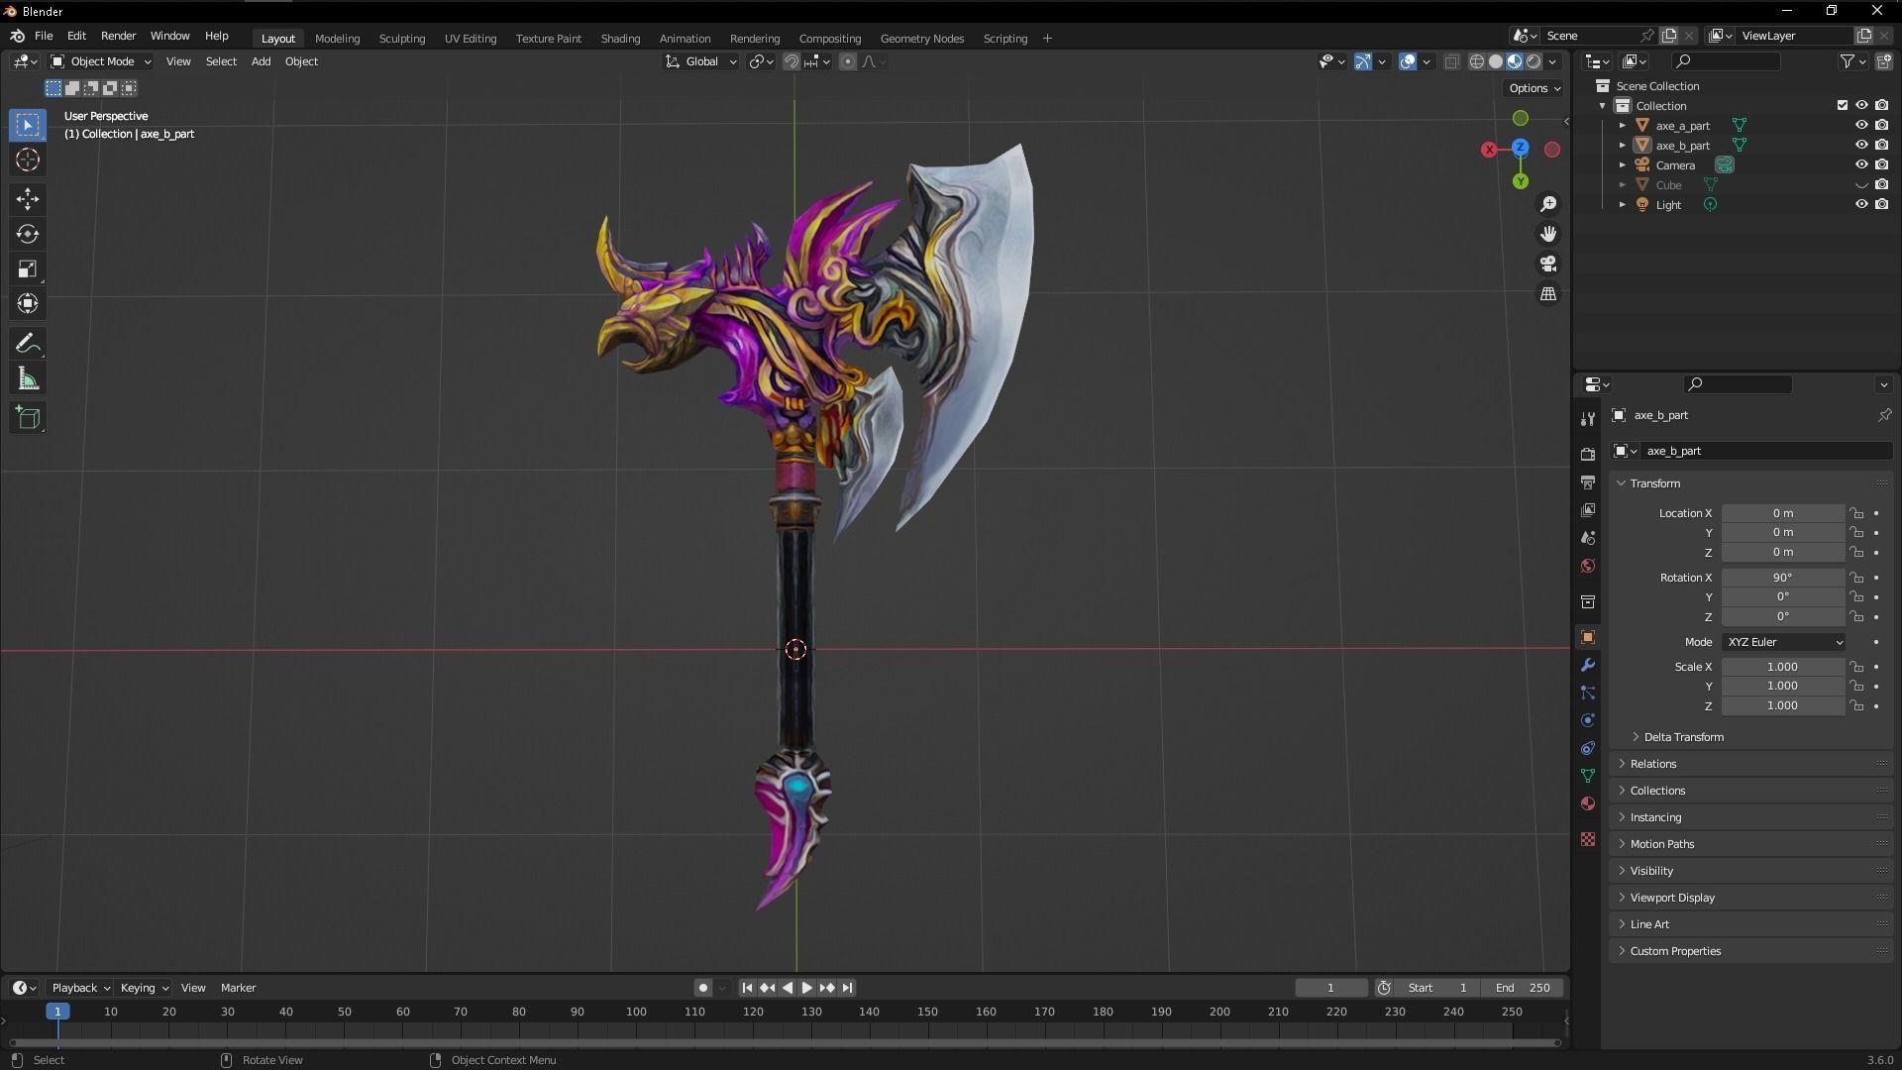Toggle Light viewport visibility eye

pyautogui.click(x=1861, y=204)
